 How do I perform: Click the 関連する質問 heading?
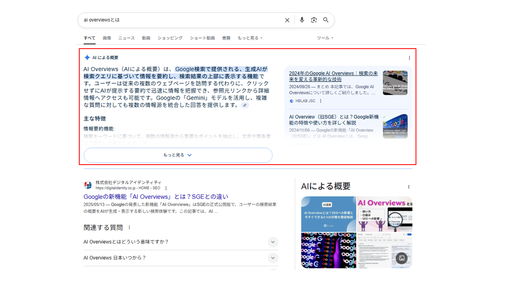103,228
